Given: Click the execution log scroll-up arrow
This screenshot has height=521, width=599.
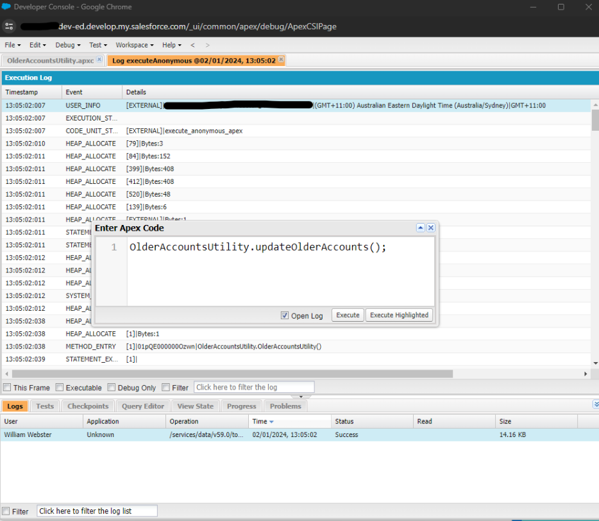Looking at the screenshot, I should click(x=595, y=104).
